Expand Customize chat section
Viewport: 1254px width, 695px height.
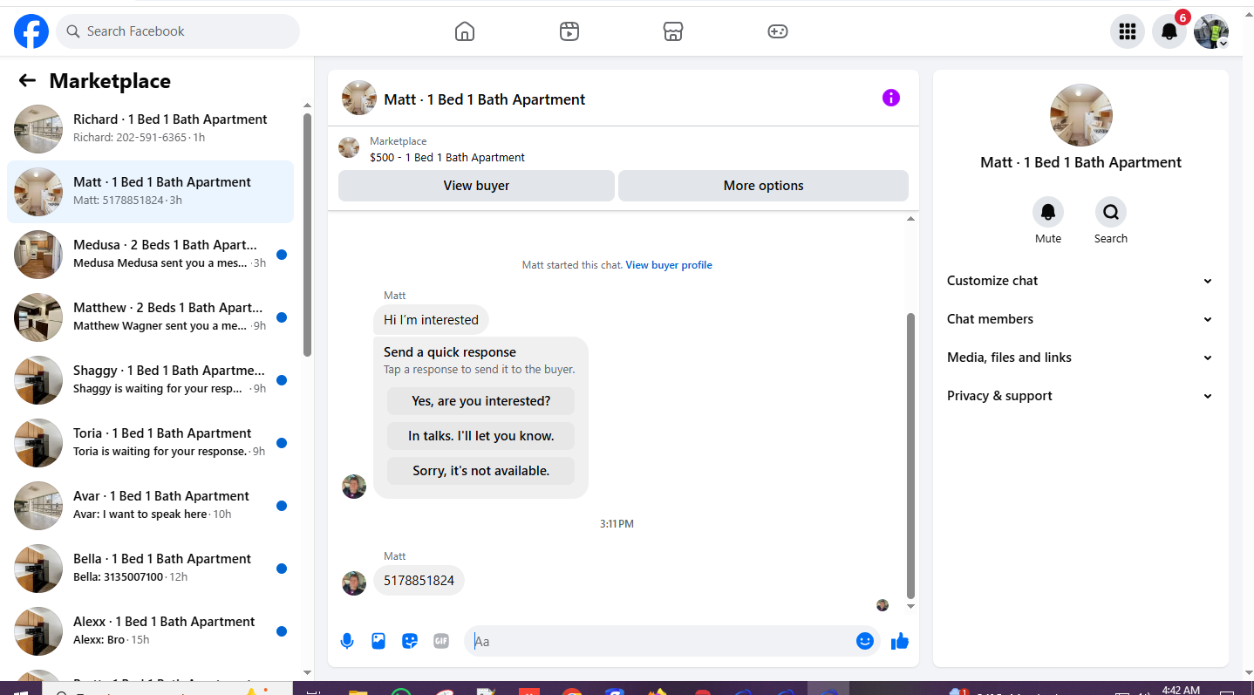[x=1080, y=281]
